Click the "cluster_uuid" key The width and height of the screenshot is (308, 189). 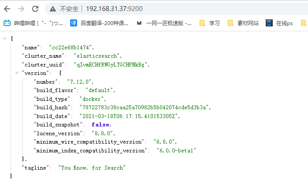pos(43,64)
